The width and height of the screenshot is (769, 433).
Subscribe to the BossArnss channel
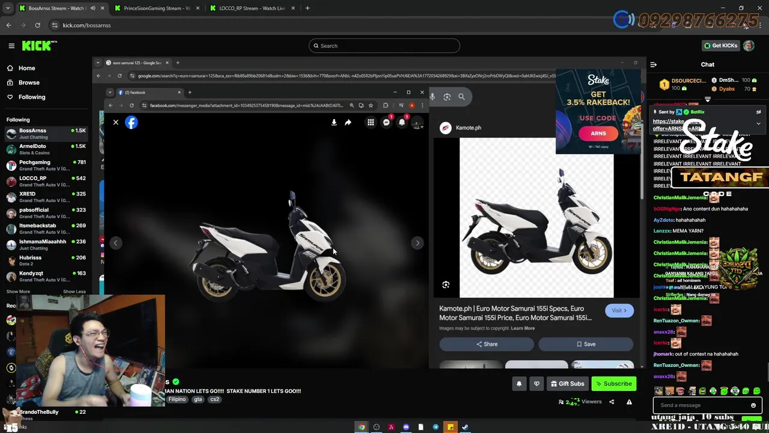pyautogui.click(x=613, y=384)
